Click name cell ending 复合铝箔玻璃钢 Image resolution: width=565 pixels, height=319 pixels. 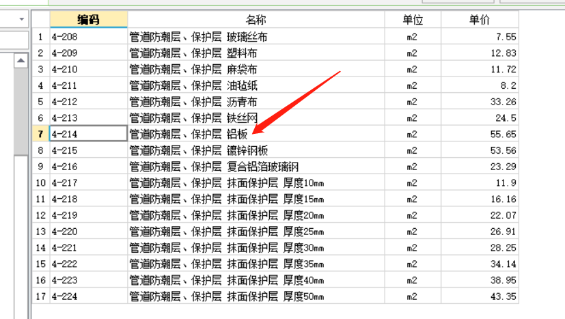click(x=256, y=167)
